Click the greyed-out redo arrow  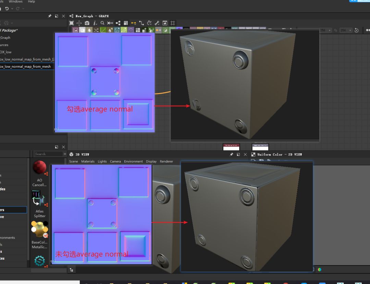[18, 9]
